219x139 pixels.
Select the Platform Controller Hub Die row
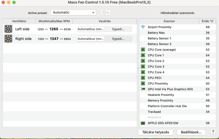pos(177,106)
